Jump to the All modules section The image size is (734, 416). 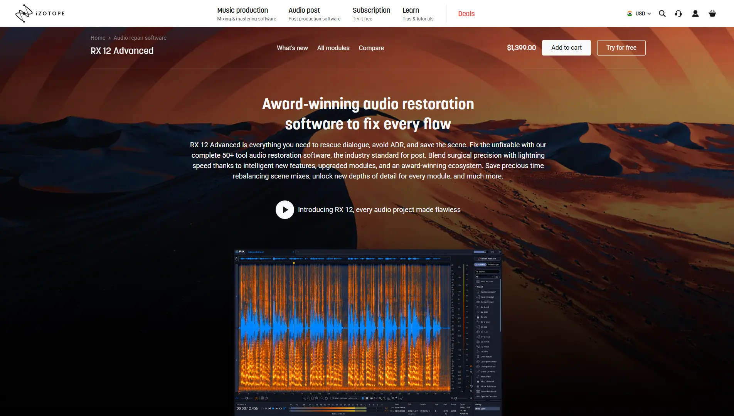333,48
